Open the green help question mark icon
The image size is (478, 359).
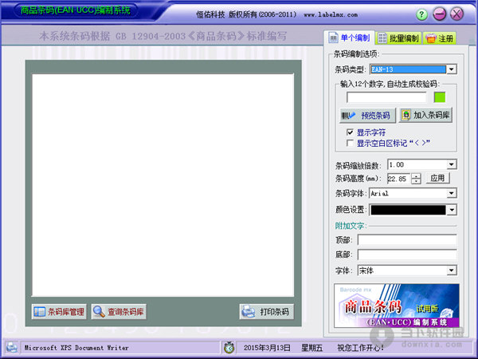click(x=421, y=14)
